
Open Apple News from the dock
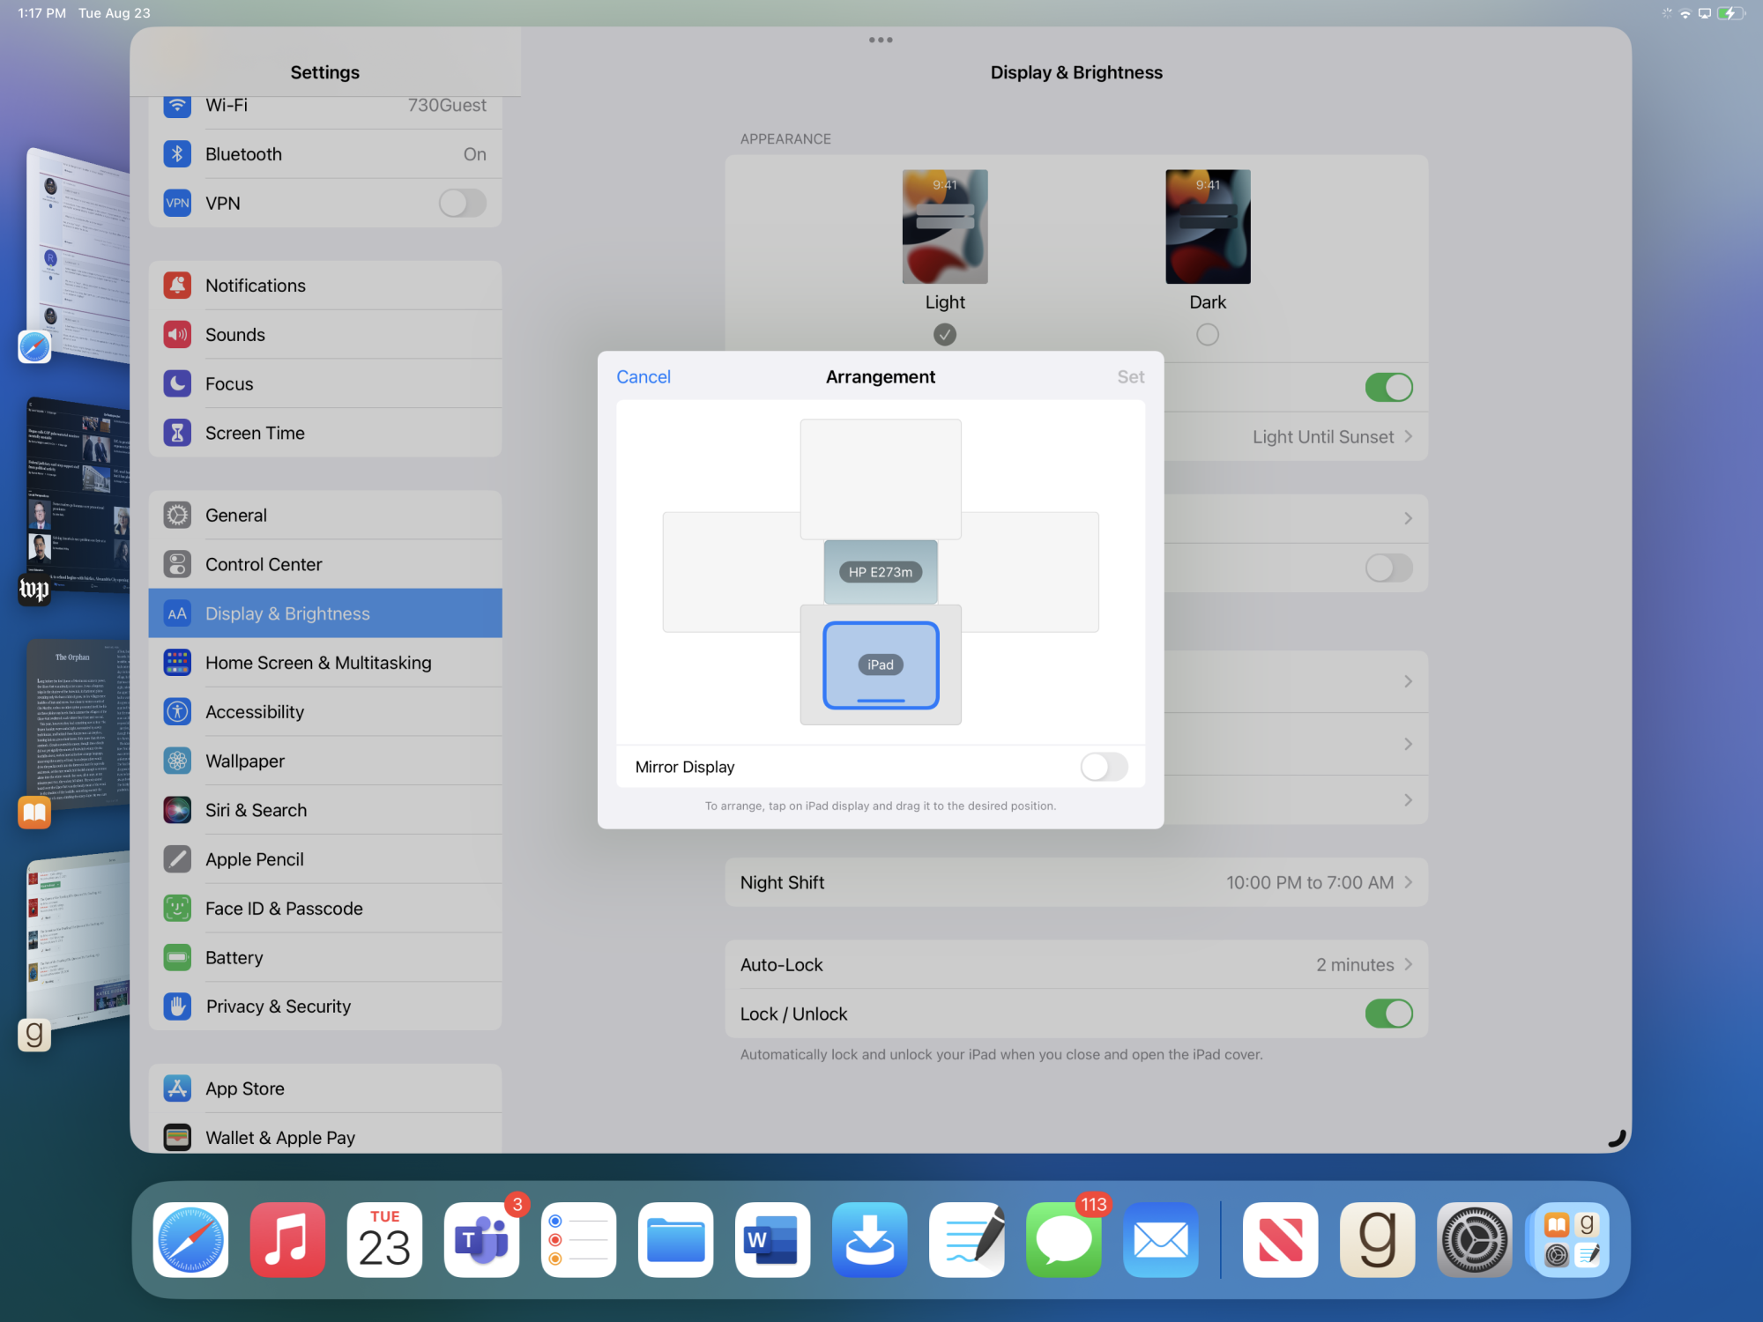click(1280, 1240)
